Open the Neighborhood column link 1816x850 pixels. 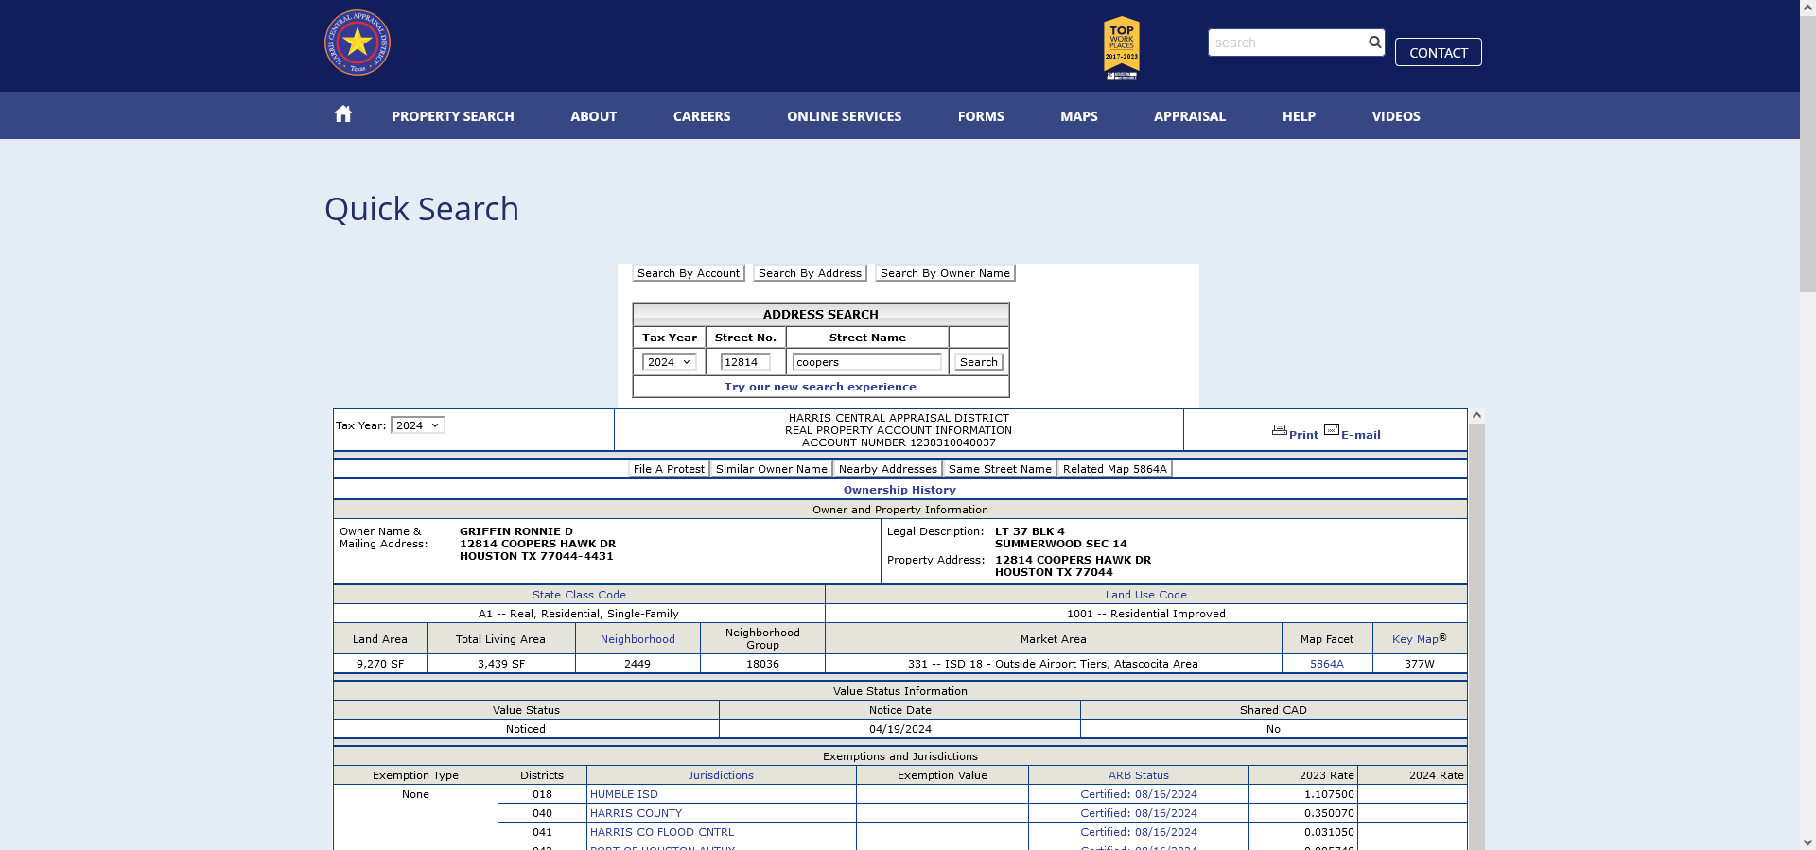tap(637, 639)
